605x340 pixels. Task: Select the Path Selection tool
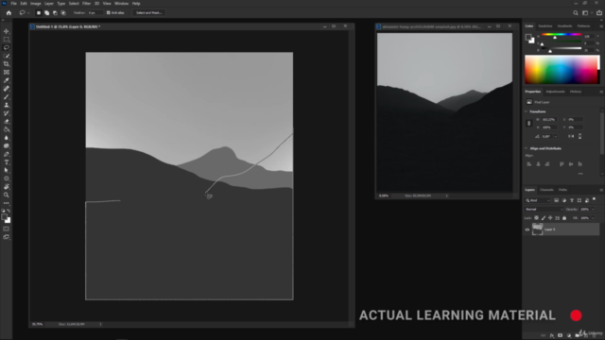pyautogui.click(x=7, y=170)
